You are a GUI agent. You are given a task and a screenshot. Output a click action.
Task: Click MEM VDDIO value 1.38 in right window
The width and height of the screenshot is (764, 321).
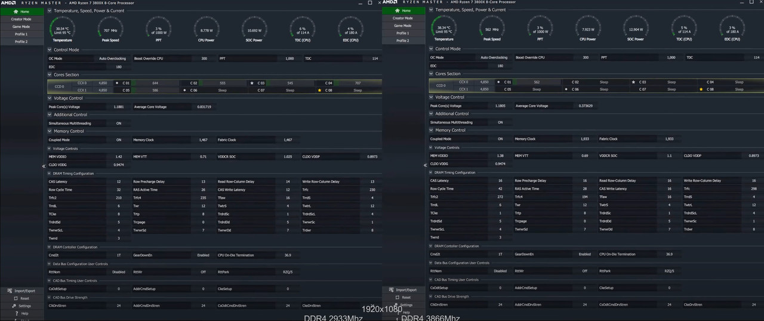coord(500,156)
